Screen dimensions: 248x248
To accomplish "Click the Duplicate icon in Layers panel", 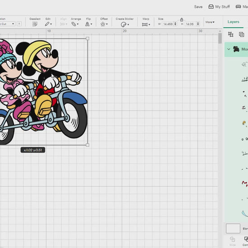I will pos(241,34).
